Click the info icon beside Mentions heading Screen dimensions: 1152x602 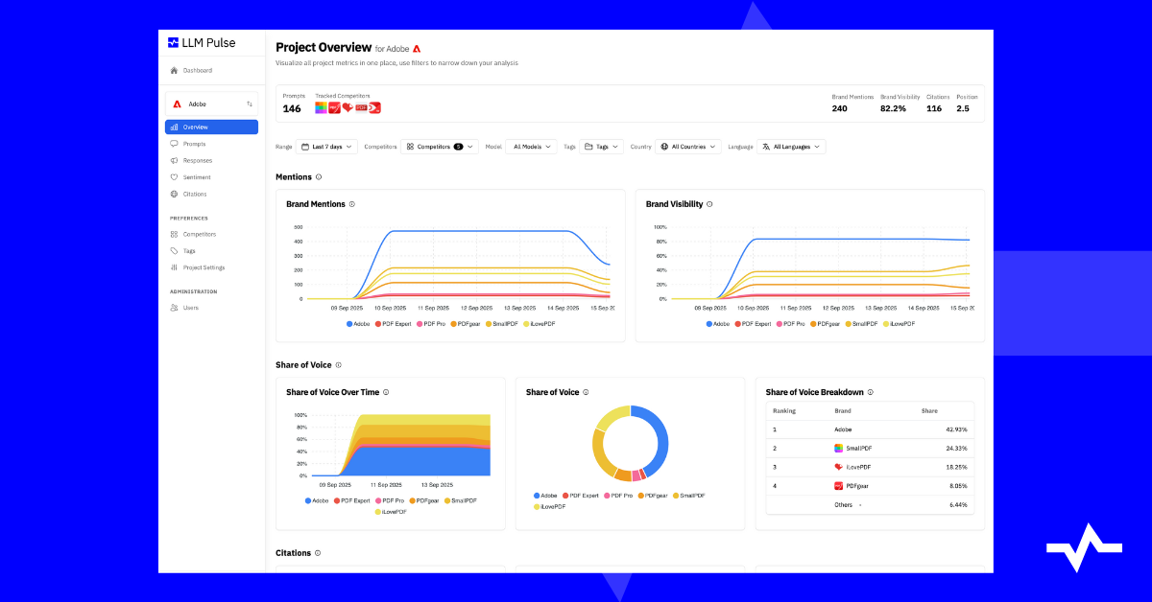pos(319,177)
